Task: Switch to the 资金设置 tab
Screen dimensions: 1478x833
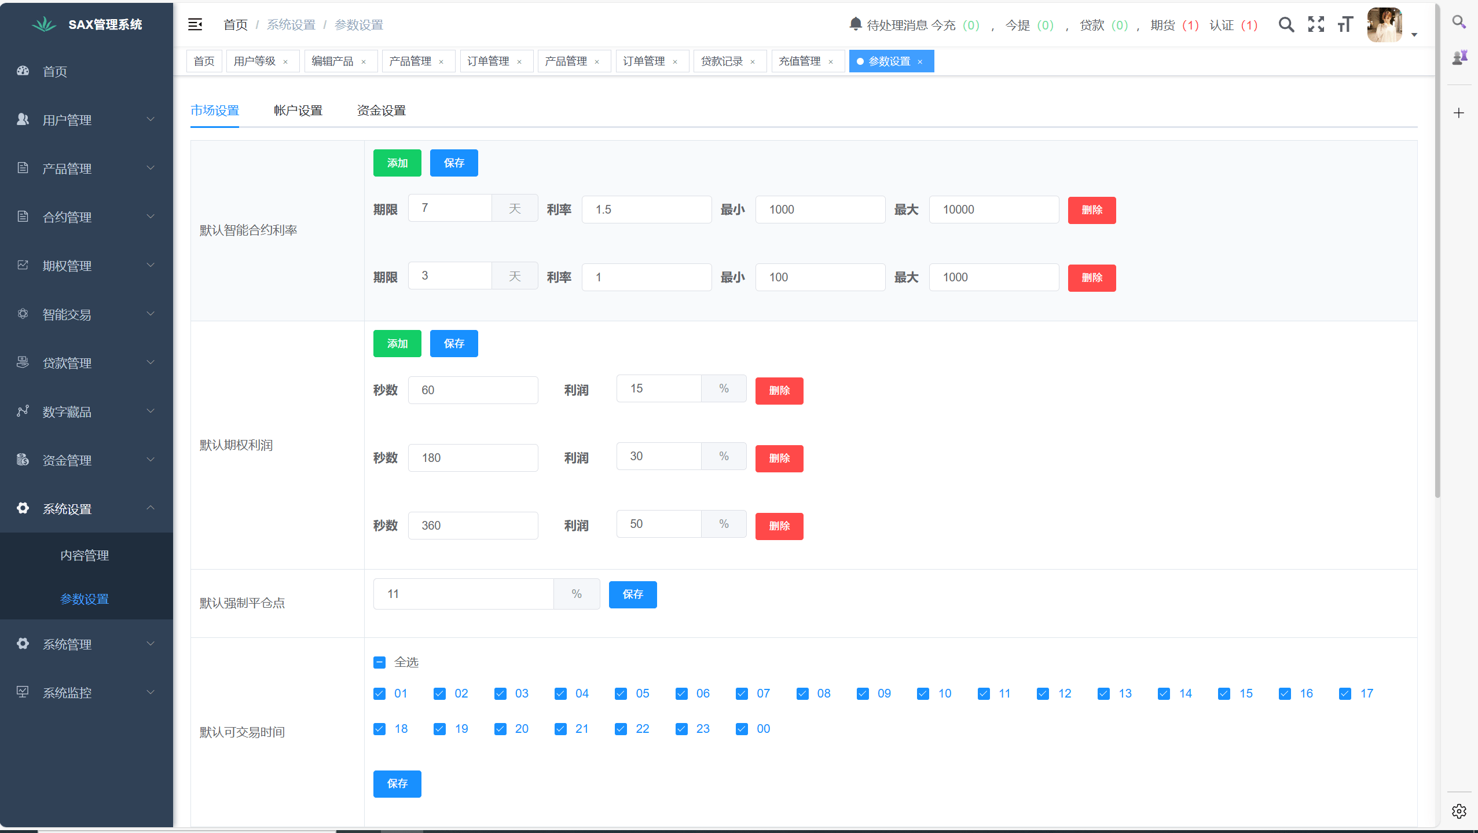Action: (382, 111)
